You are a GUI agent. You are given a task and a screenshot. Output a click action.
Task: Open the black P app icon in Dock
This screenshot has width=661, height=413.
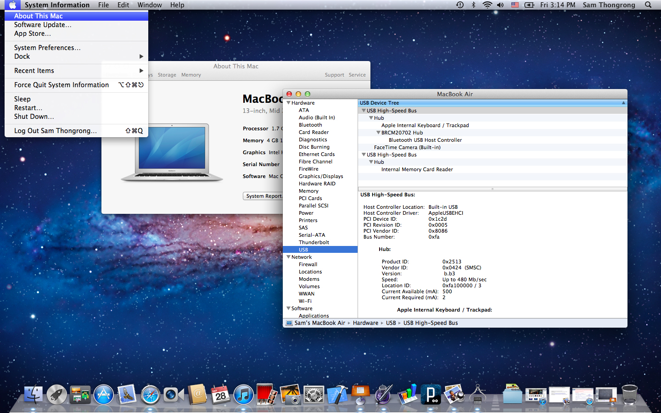tap(431, 395)
